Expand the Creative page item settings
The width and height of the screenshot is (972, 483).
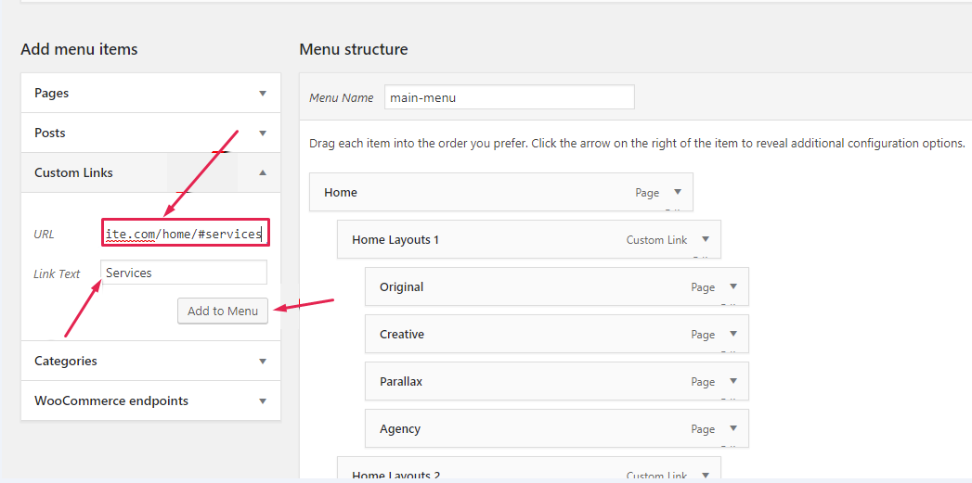(x=733, y=334)
